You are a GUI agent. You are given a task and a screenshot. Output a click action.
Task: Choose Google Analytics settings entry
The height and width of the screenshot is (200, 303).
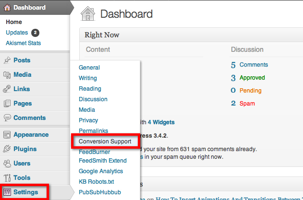pyautogui.click(x=101, y=171)
